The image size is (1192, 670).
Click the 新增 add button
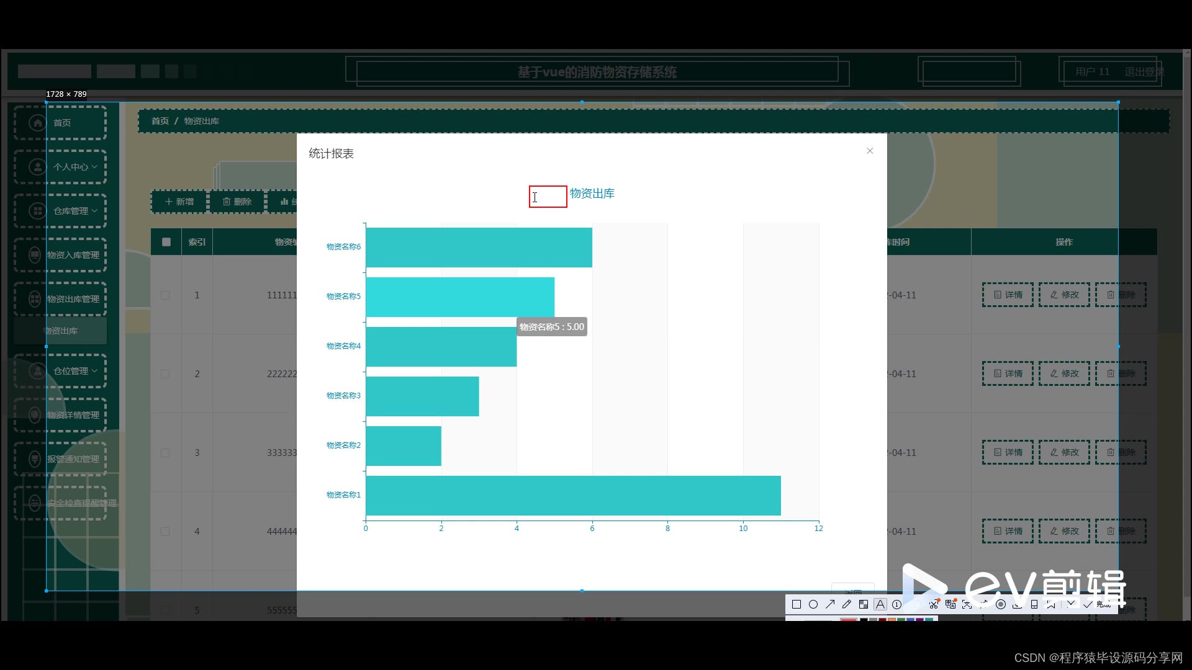(179, 202)
